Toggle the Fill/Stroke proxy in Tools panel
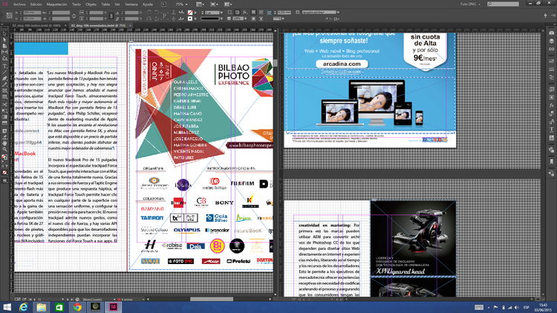The width and height of the screenshot is (557, 313). (4, 157)
